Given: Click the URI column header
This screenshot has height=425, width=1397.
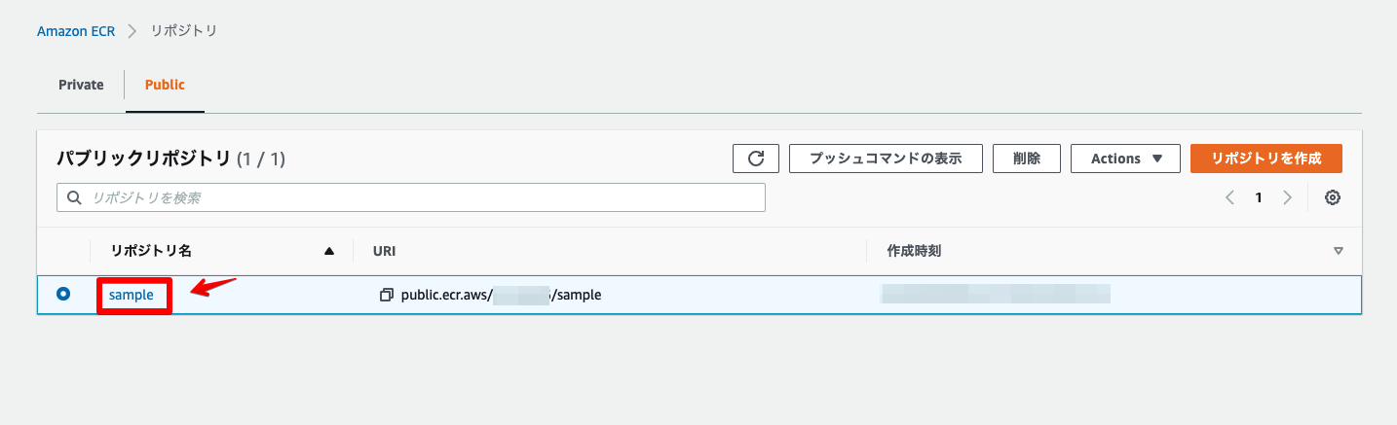Looking at the screenshot, I should click(x=384, y=251).
